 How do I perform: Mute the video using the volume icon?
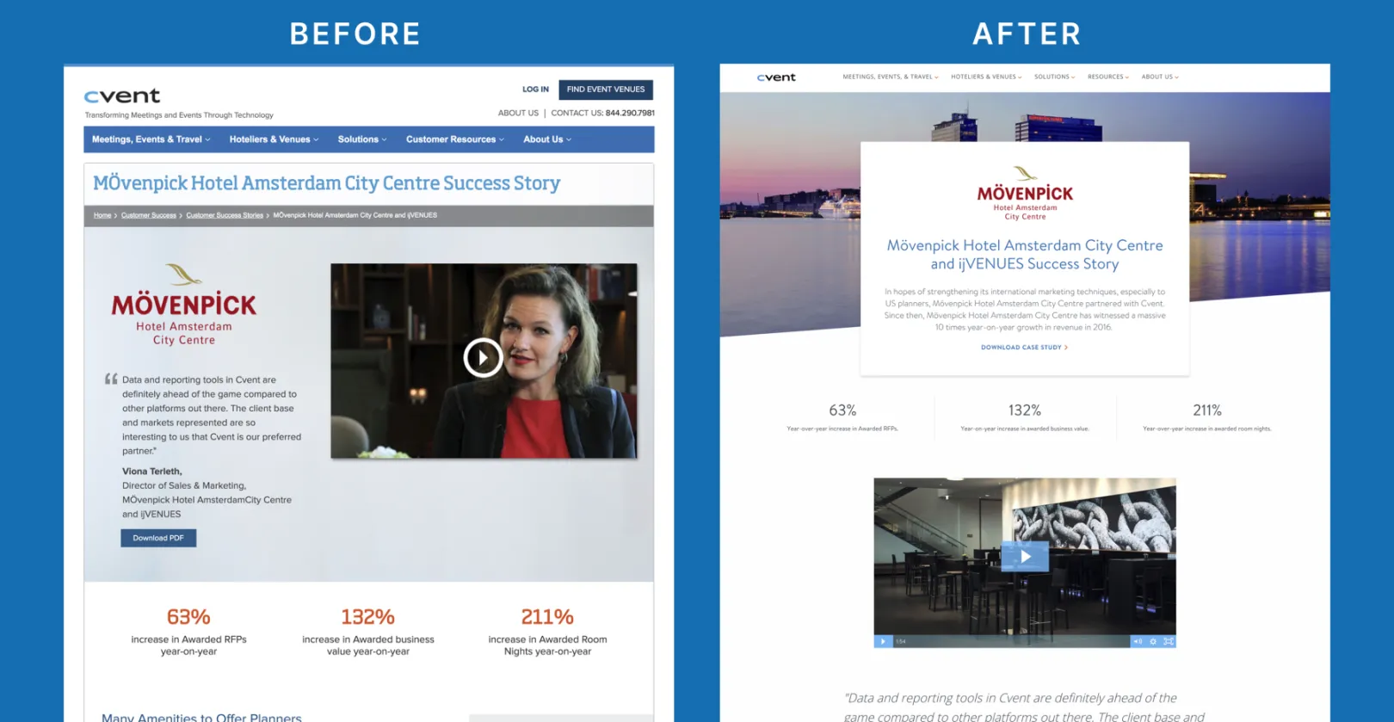coord(1138,641)
